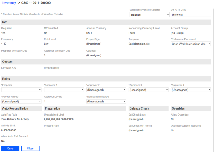Click the Low risk level value
The height and width of the screenshot is (152, 214).
point(46,44)
